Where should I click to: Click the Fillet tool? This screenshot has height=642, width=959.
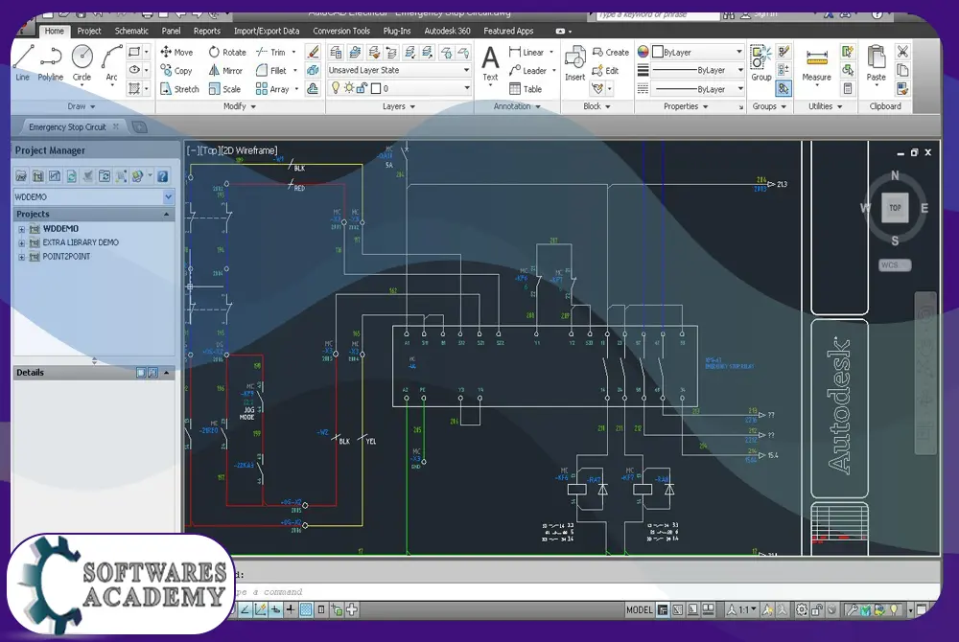pyautogui.click(x=271, y=71)
